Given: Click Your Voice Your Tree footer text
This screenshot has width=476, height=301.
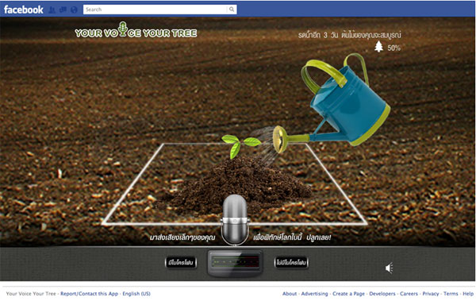Looking at the screenshot, I should [31, 294].
